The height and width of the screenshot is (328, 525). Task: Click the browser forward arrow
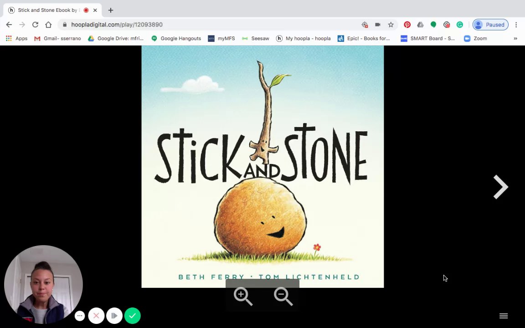22,25
